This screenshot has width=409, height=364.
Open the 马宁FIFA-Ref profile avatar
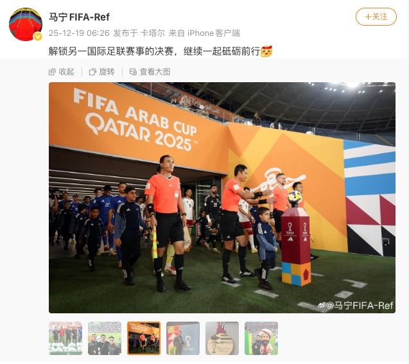[26, 24]
